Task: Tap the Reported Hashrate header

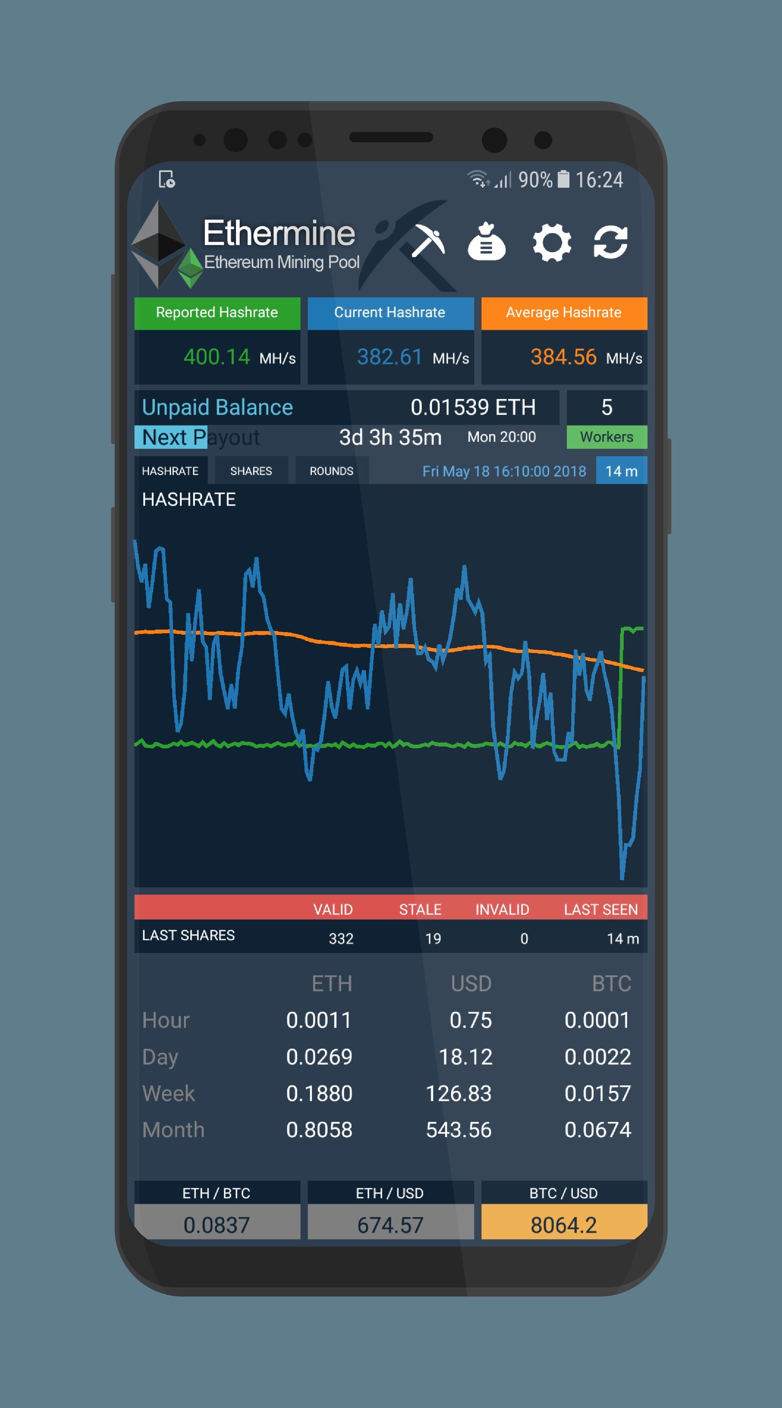Action: [217, 313]
